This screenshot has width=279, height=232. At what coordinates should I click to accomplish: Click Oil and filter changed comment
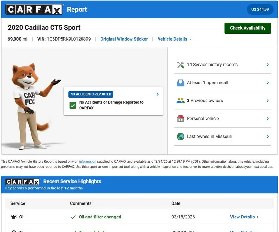100,217
